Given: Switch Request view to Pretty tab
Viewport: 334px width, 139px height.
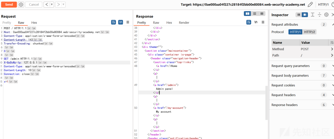Looking at the screenshot, I should click(x=6, y=23).
